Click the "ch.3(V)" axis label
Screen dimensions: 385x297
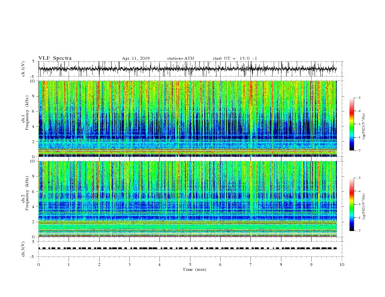23,249
